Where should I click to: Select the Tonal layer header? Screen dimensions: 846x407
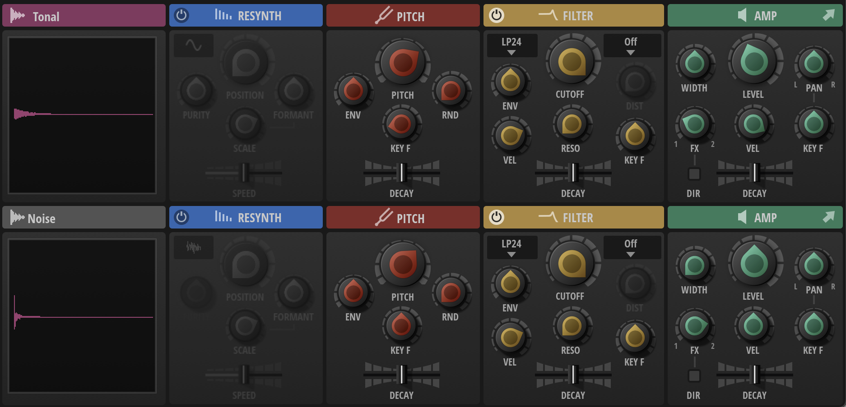coord(84,15)
